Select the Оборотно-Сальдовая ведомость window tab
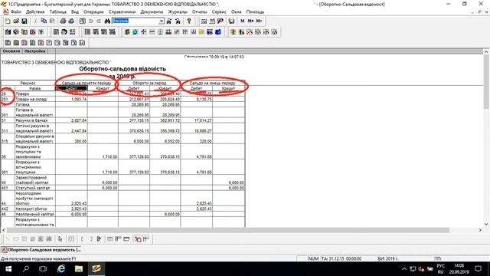 (x=41, y=250)
